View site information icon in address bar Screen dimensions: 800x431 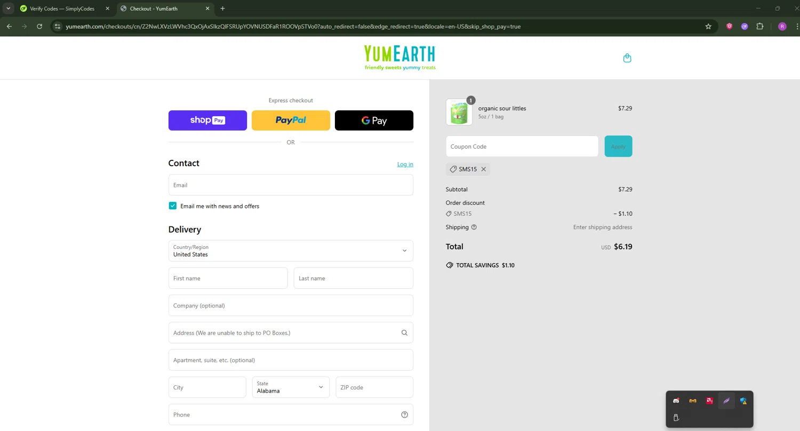[x=58, y=26]
